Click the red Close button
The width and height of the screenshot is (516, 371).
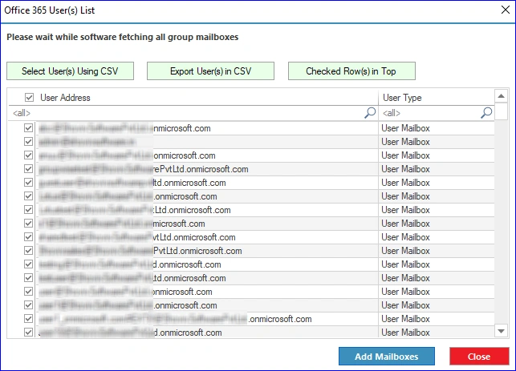coord(479,357)
